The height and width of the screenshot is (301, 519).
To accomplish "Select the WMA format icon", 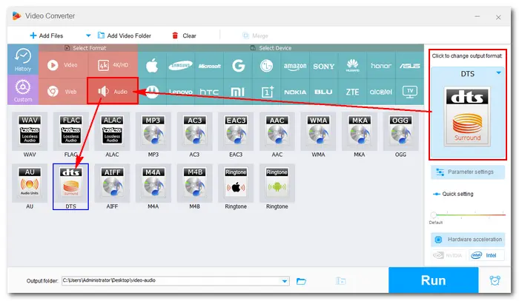I will pyautogui.click(x=318, y=131).
